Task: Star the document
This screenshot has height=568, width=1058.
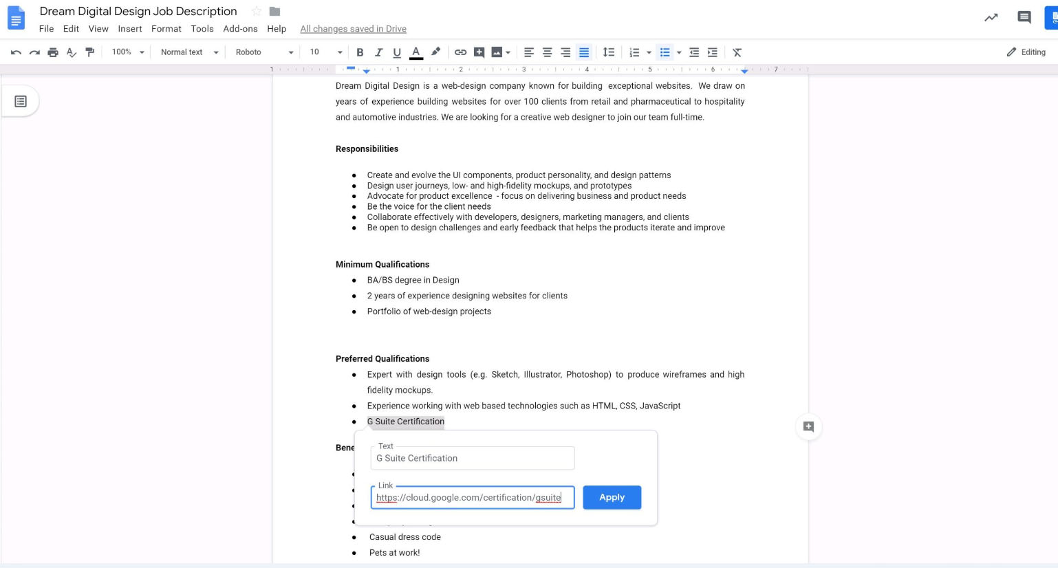Action: (257, 11)
